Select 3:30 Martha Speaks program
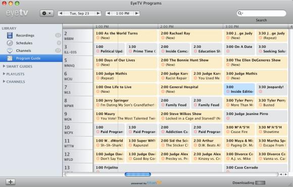This screenshot has width=293, height=187. coord(272,143)
